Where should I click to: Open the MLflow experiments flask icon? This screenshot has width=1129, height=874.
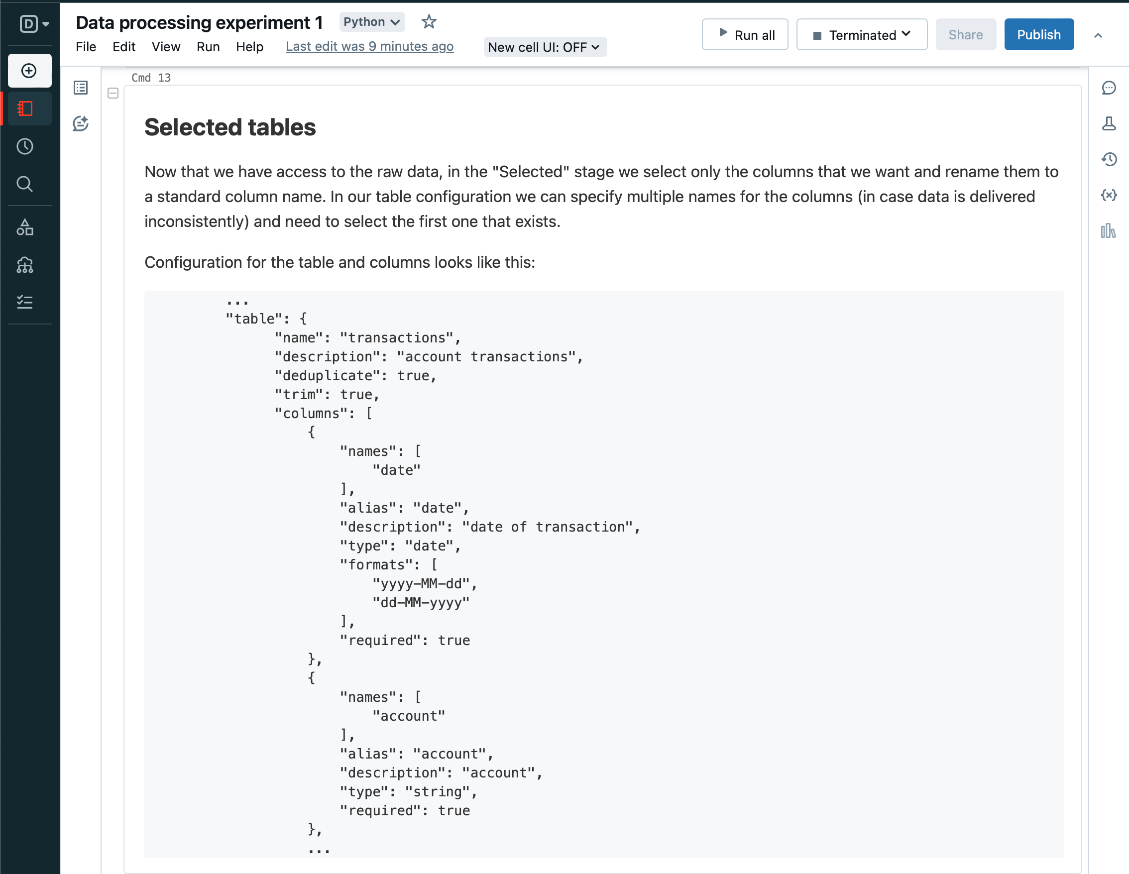click(x=1108, y=123)
